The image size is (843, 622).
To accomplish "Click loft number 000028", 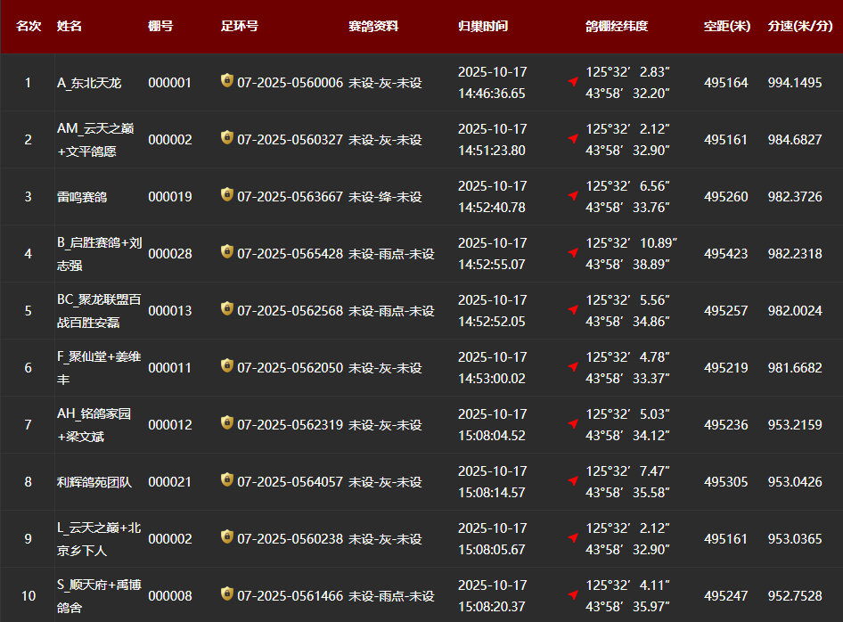I will 169,254.
